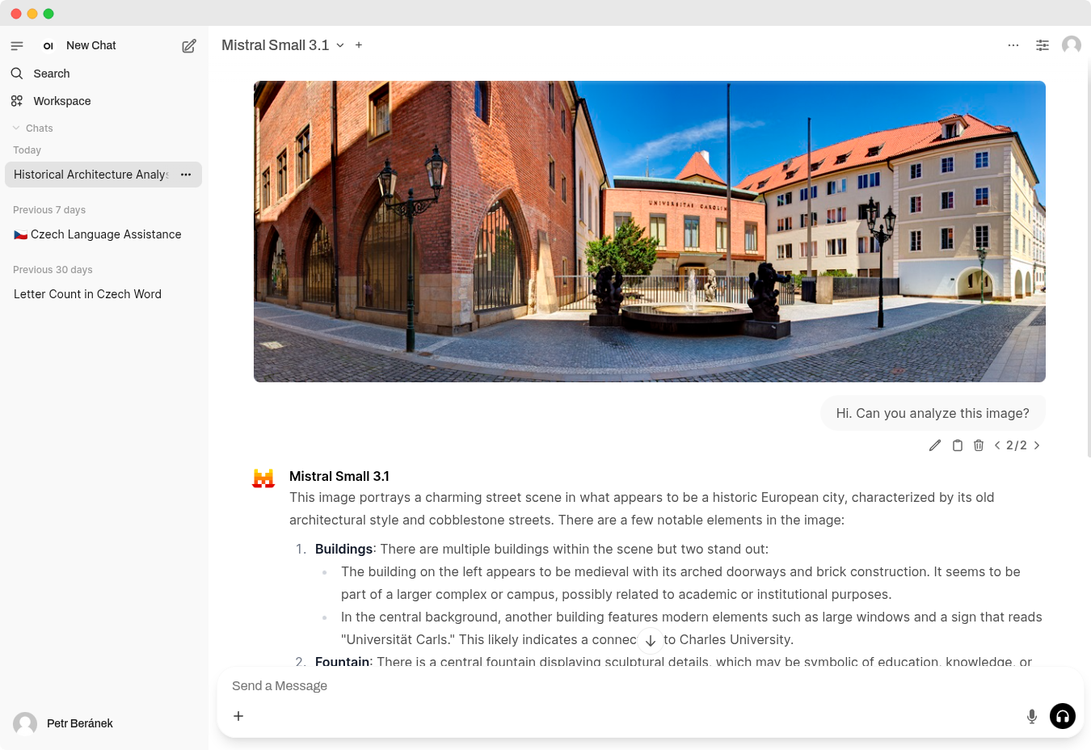Viewport: 1091px width, 750px height.
Task: Click the user avatar at top right
Action: pos(1072,45)
